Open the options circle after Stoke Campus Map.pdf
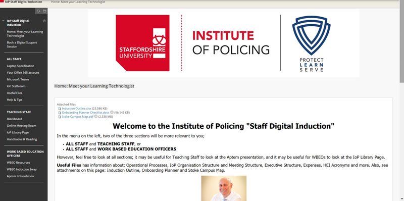This screenshot has height=201, width=404. (96, 117)
